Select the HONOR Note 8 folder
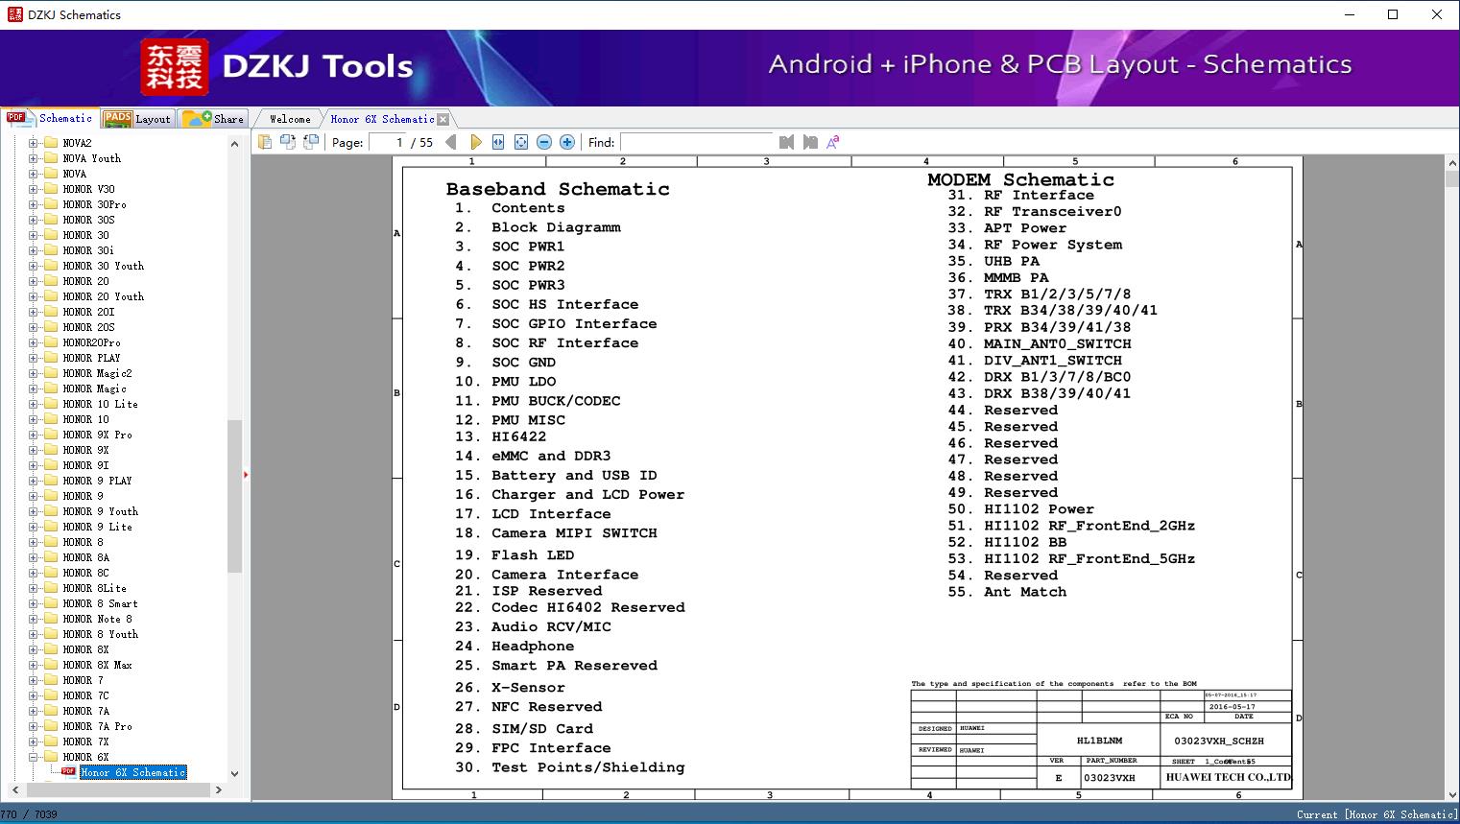Viewport: 1460px width, 824px height. (97, 619)
